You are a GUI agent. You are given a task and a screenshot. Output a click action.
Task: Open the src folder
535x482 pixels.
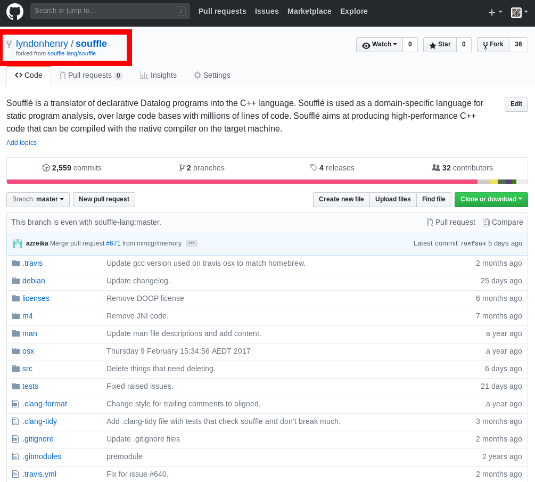(27, 369)
